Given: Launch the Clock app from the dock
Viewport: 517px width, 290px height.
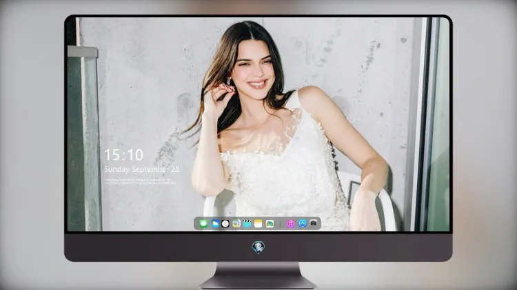Looking at the screenshot, I should coord(225,223).
